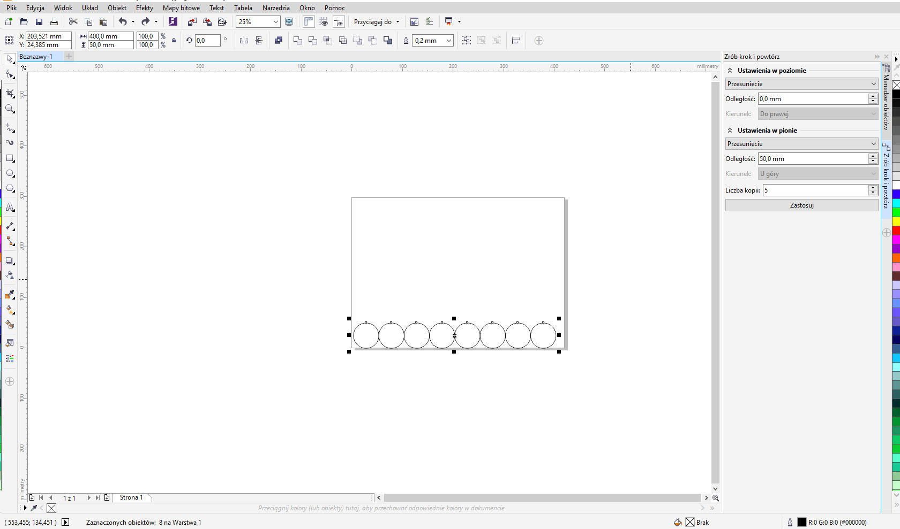
Task: Click the Weld shapes icon
Action: pyautogui.click(x=298, y=41)
